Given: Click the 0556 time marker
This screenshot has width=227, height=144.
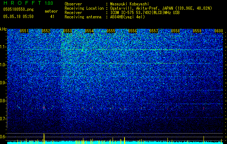Looking at the screenshot, I should [132, 31].
